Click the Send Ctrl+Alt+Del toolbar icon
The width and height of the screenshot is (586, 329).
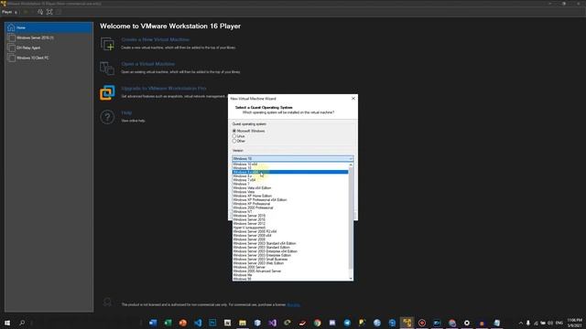coord(40,12)
